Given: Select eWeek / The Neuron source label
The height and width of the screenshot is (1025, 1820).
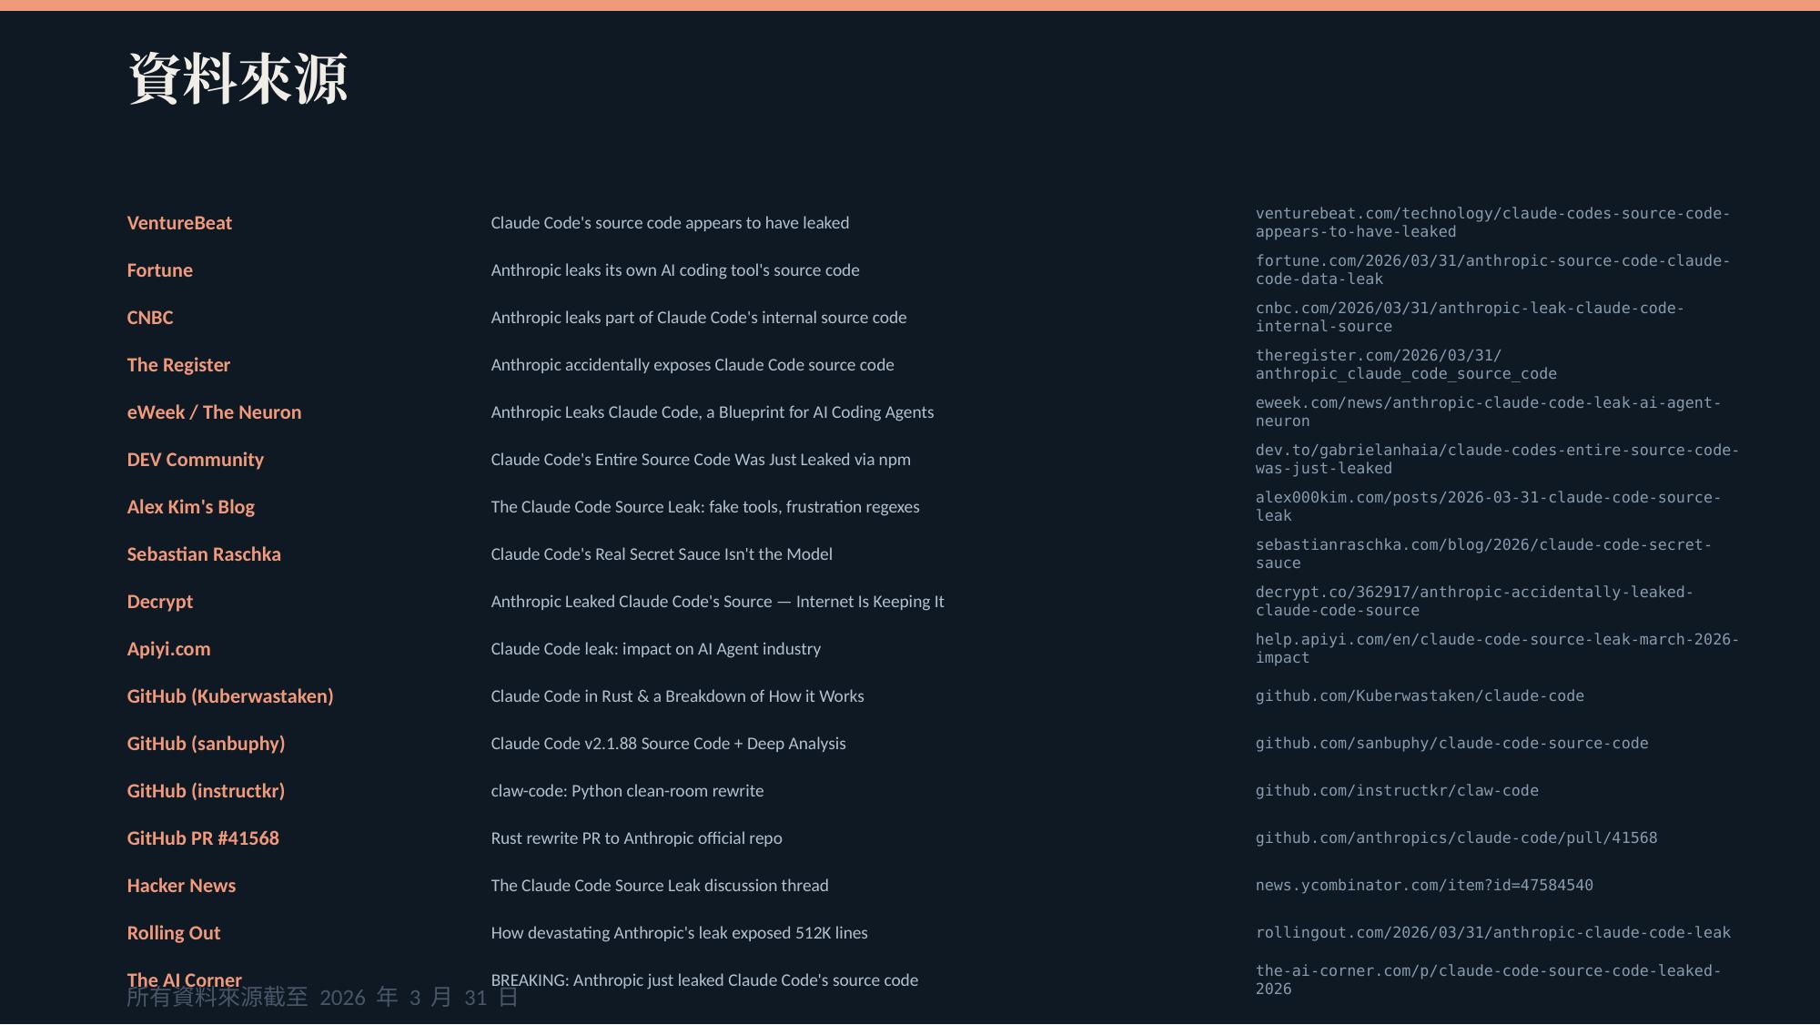Looking at the screenshot, I should click(214, 412).
